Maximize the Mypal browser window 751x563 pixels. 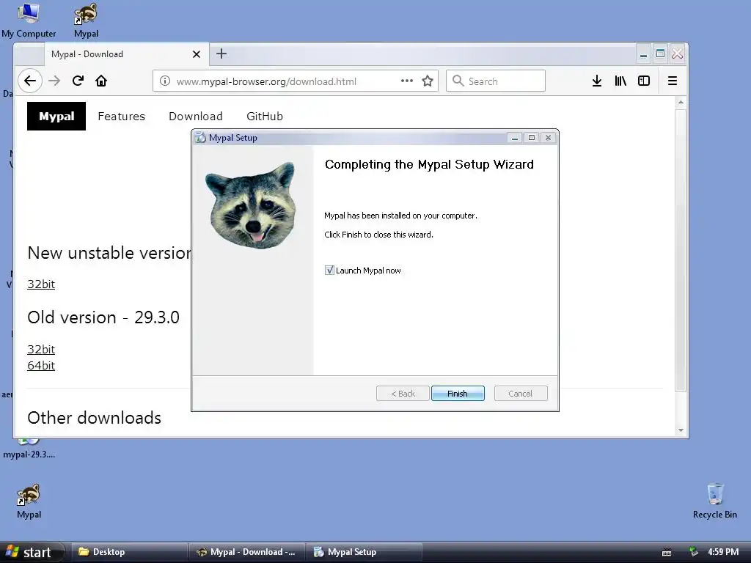tap(660, 54)
